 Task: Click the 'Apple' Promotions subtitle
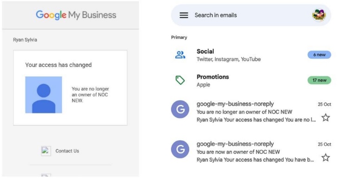[203, 85]
